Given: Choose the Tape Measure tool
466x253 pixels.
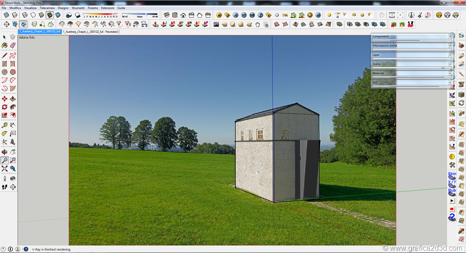Looking at the screenshot, I should pyautogui.click(x=5, y=125).
